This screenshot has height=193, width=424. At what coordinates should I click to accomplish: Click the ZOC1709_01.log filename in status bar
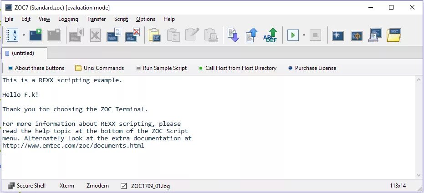pyautogui.click(x=150, y=186)
